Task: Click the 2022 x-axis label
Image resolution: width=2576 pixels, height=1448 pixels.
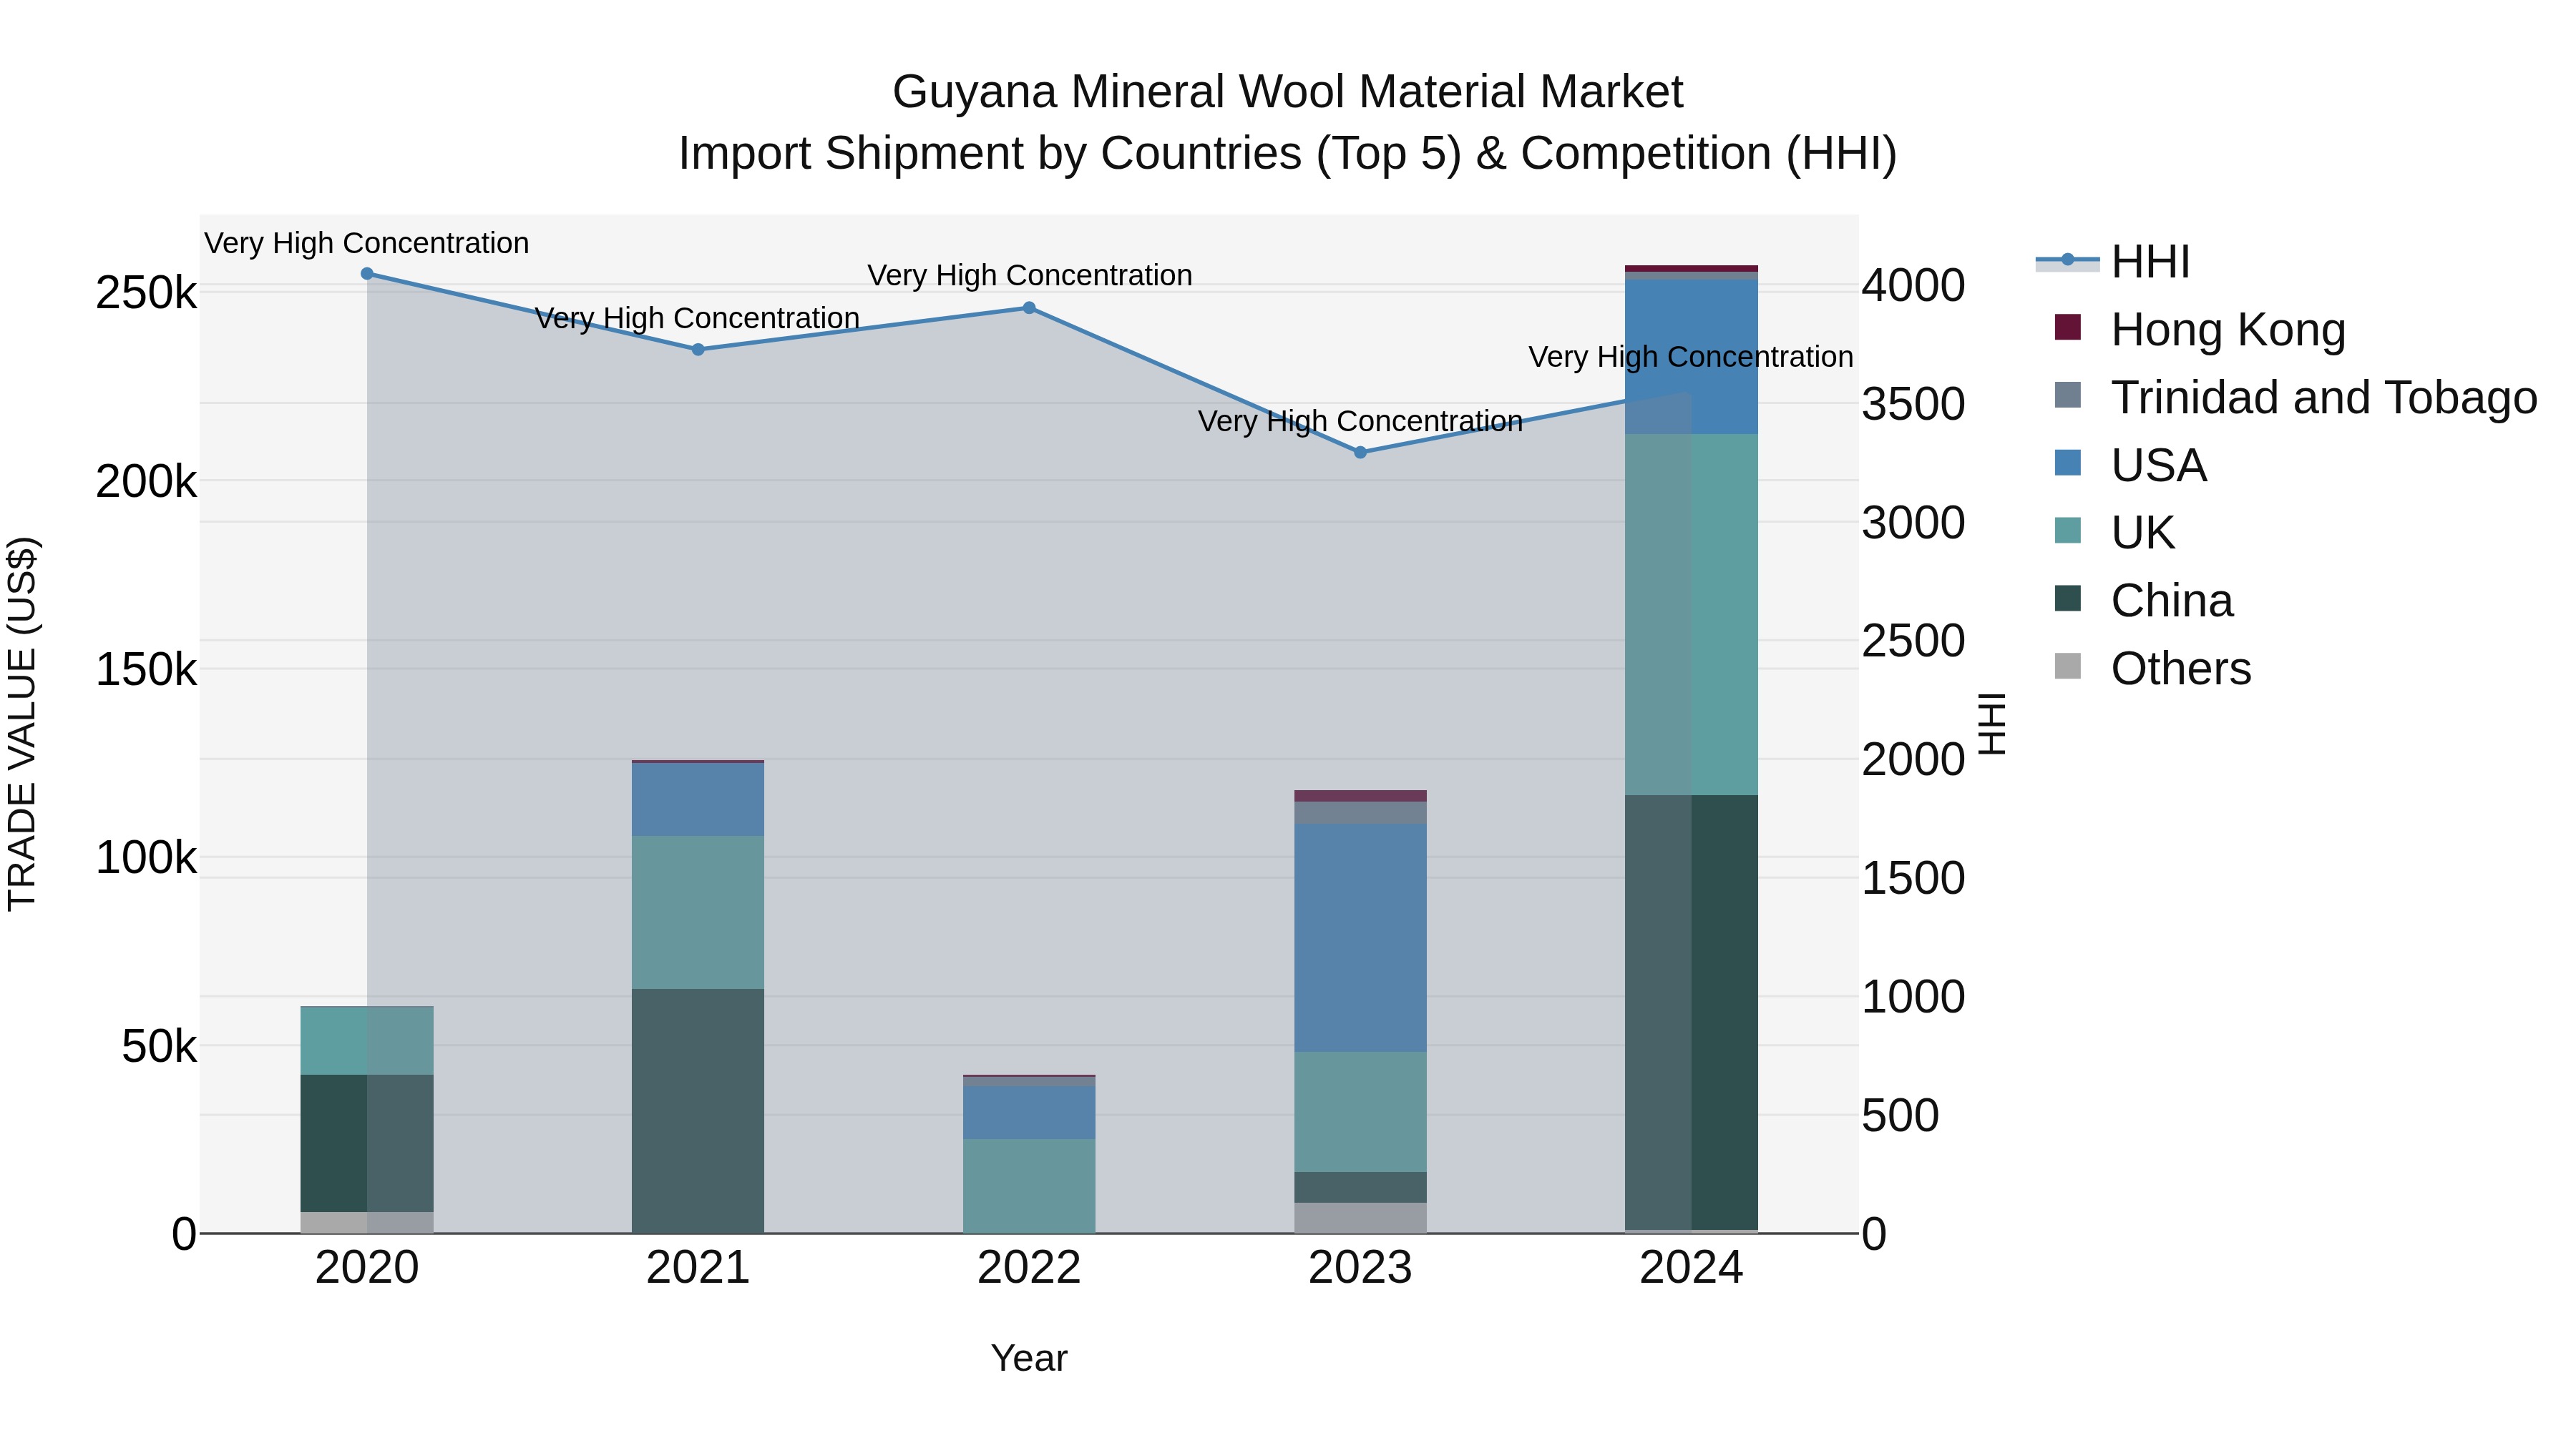Action: tap(1029, 1268)
